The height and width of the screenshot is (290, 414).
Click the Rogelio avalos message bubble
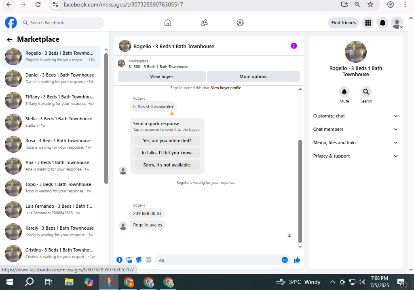148,225
